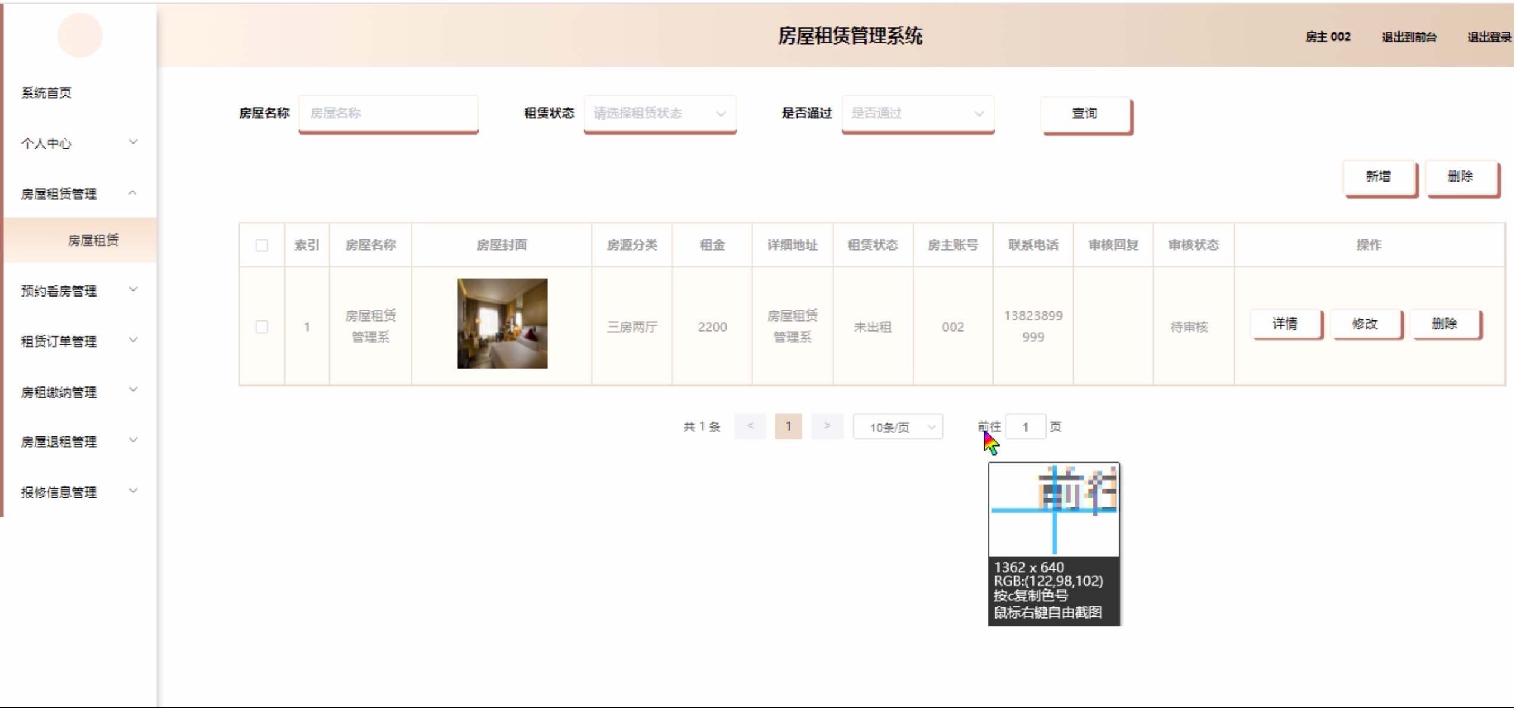Focus the 房屋名称 search input
The height and width of the screenshot is (708, 1514).
388,113
